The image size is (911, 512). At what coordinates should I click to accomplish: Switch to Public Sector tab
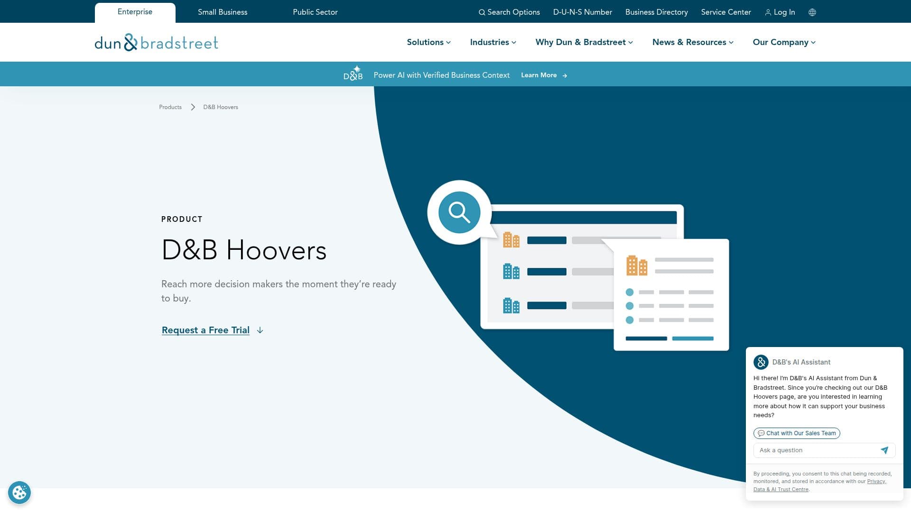[315, 12]
